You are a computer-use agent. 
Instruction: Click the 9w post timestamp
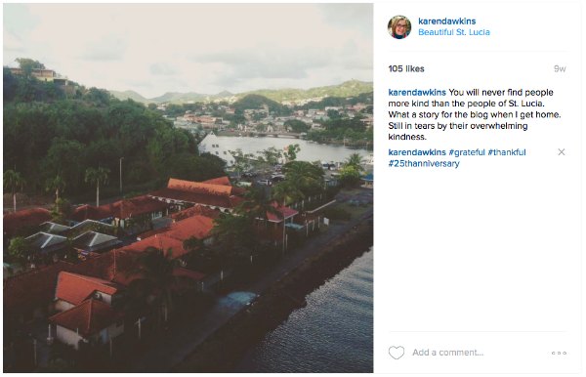coord(560,68)
